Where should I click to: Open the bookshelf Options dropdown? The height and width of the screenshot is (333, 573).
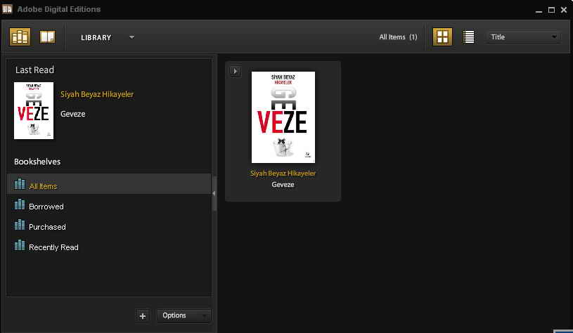tap(184, 315)
